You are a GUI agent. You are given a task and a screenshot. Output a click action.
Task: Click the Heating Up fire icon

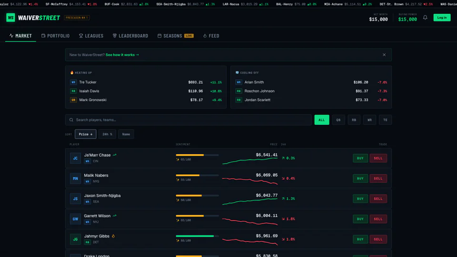click(72, 72)
